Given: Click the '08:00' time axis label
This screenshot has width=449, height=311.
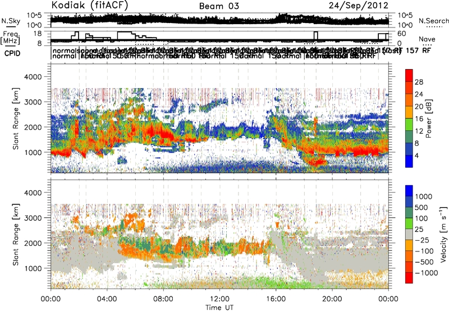Looking at the screenshot, I should coord(163,299).
